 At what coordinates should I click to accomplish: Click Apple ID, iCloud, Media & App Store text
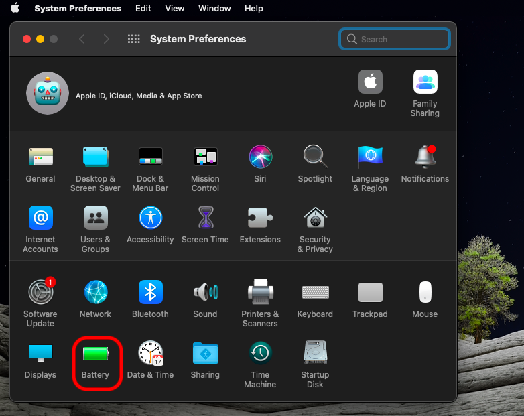(x=139, y=96)
